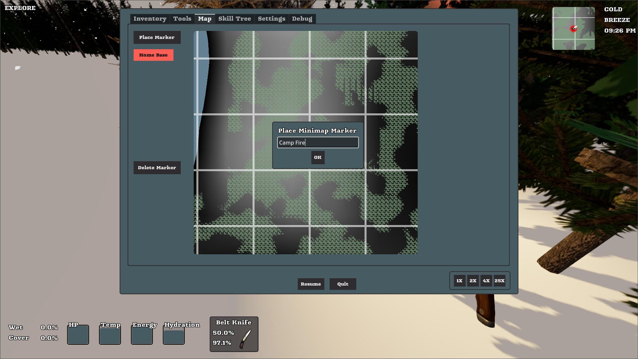Image resolution: width=638 pixels, height=359 pixels.
Task: Open the Debug tab
Action: [x=302, y=19]
